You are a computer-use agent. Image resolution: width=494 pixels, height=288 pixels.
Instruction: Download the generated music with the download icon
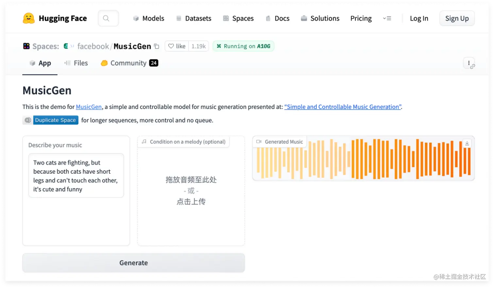tap(467, 143)
